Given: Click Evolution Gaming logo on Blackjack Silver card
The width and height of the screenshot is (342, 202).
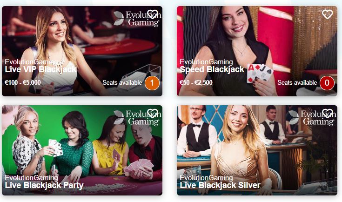Looking at the screenshot, I should 312,118.
